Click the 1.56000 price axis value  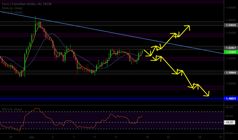tap(231, 8)
